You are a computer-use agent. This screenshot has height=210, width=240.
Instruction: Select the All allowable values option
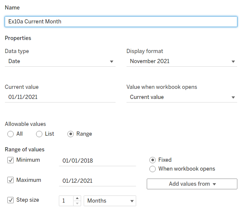pos(11,134)
